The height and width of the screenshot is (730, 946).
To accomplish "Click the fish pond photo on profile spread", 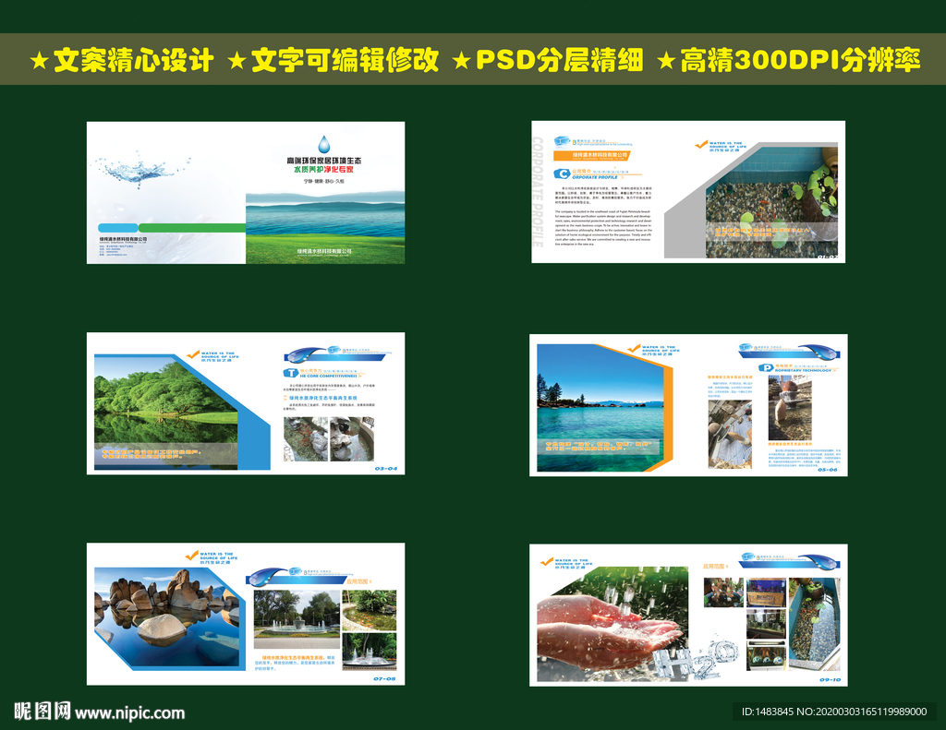I will 771,202.
